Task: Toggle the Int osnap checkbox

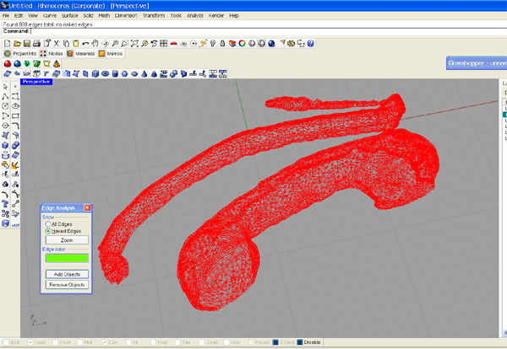Action: pyautogui.click(x=128, y=342)
